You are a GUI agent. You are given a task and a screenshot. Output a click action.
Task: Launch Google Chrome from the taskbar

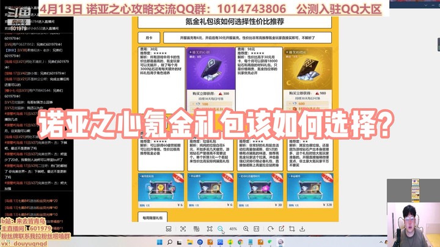point(240,242)
